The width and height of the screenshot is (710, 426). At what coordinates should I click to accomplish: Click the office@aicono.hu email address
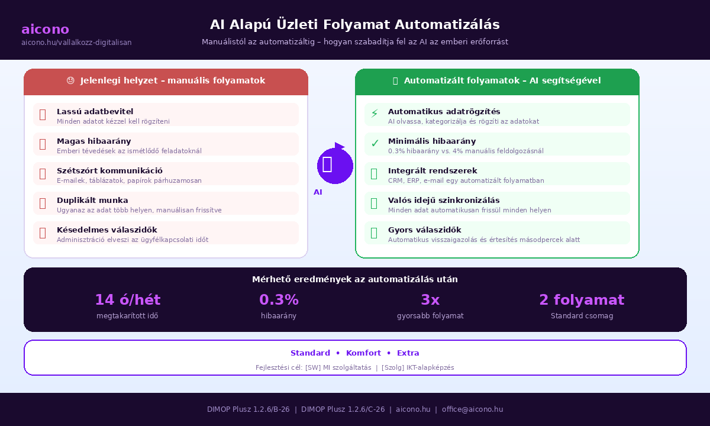click(x=472, y=409)
